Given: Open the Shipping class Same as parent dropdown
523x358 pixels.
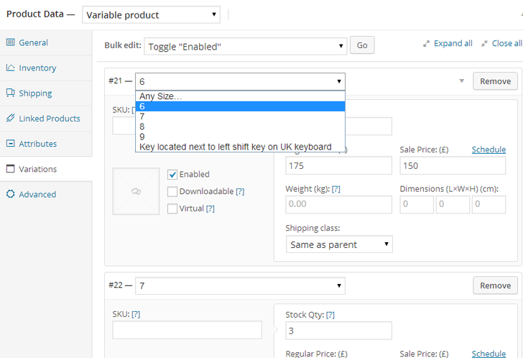Looking at the screenshot, I should tap(339, 244).
